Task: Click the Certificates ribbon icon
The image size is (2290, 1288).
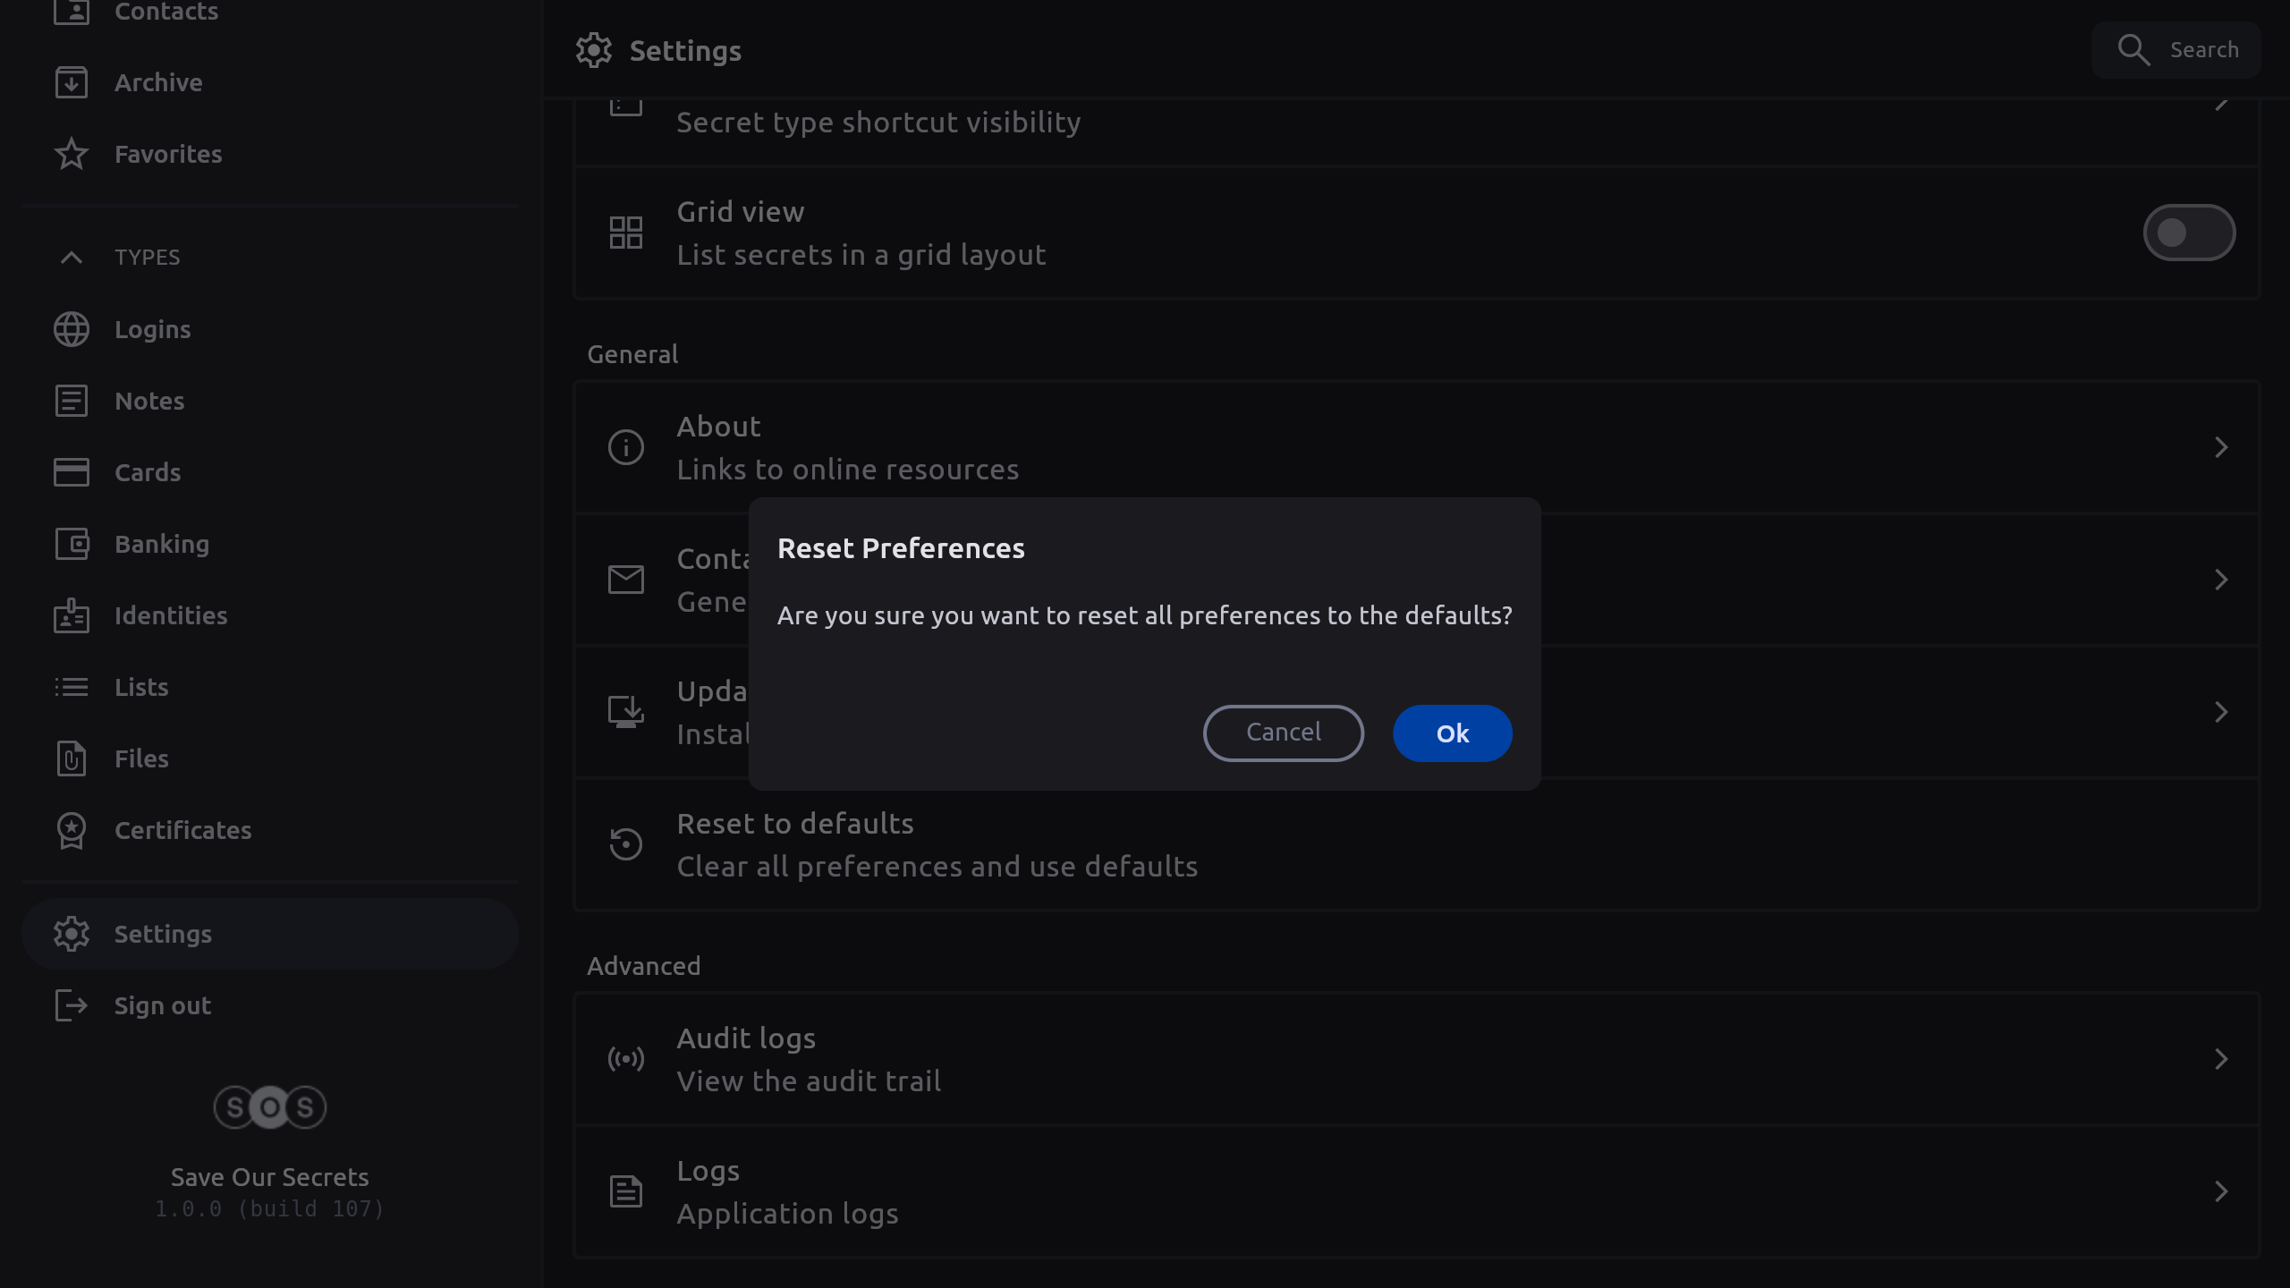Action: (72, 830)
